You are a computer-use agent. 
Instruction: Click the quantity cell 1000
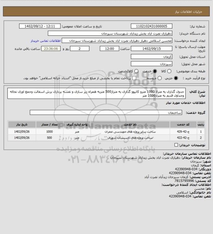pos(50,132)
